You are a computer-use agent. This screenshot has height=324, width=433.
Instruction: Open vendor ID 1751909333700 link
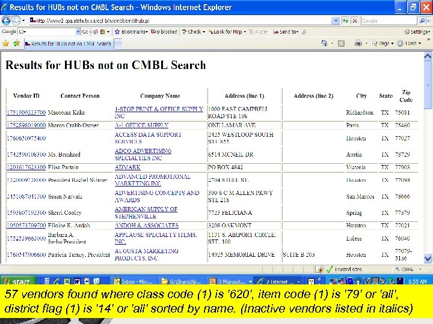(26, 112)
